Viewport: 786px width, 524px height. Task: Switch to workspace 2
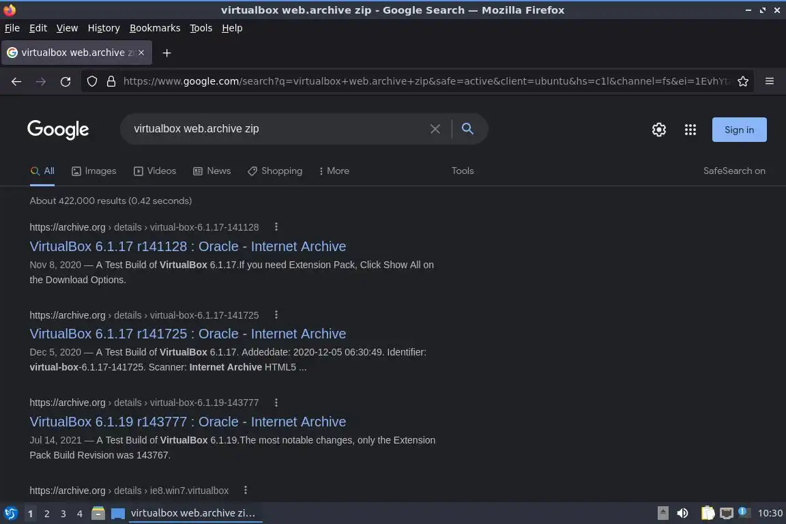tap(46, 514)
